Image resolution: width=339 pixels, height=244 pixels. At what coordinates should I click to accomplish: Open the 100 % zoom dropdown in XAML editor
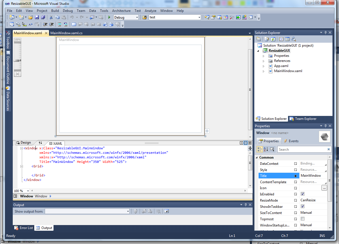pos(28,191)
